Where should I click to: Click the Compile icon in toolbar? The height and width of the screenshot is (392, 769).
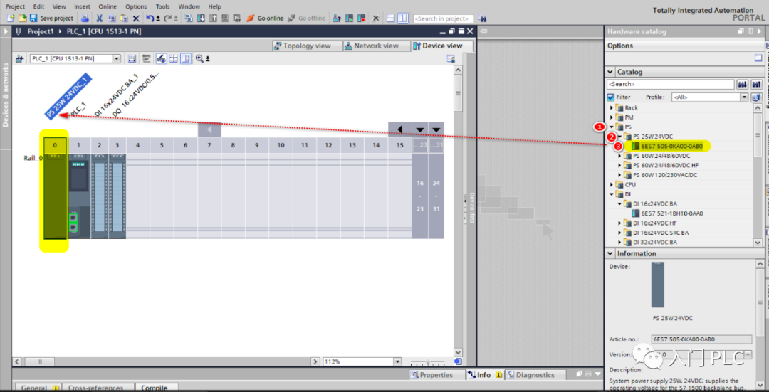(x=188, y=18)
